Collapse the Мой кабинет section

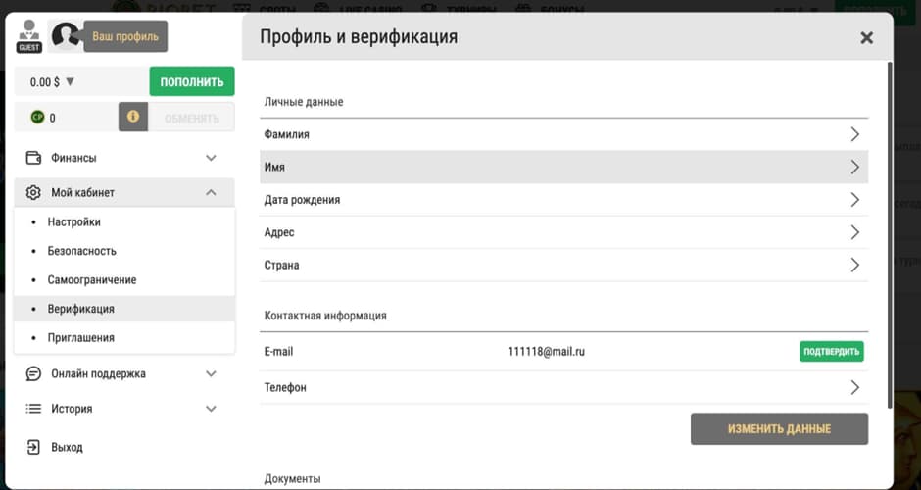211,193
